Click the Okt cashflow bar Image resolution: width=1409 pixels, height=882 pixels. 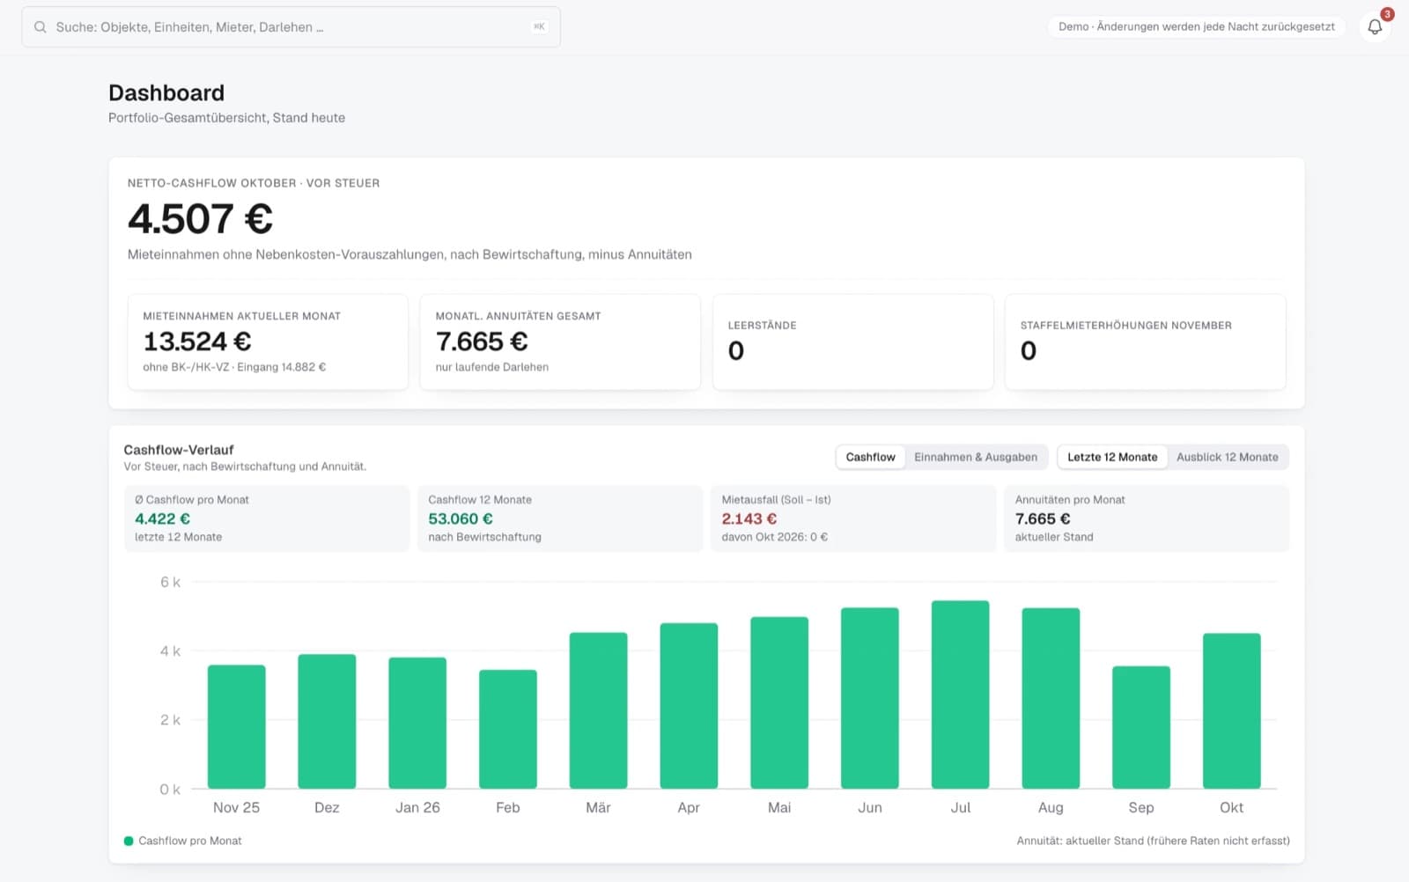click(x=1232, y=711)
